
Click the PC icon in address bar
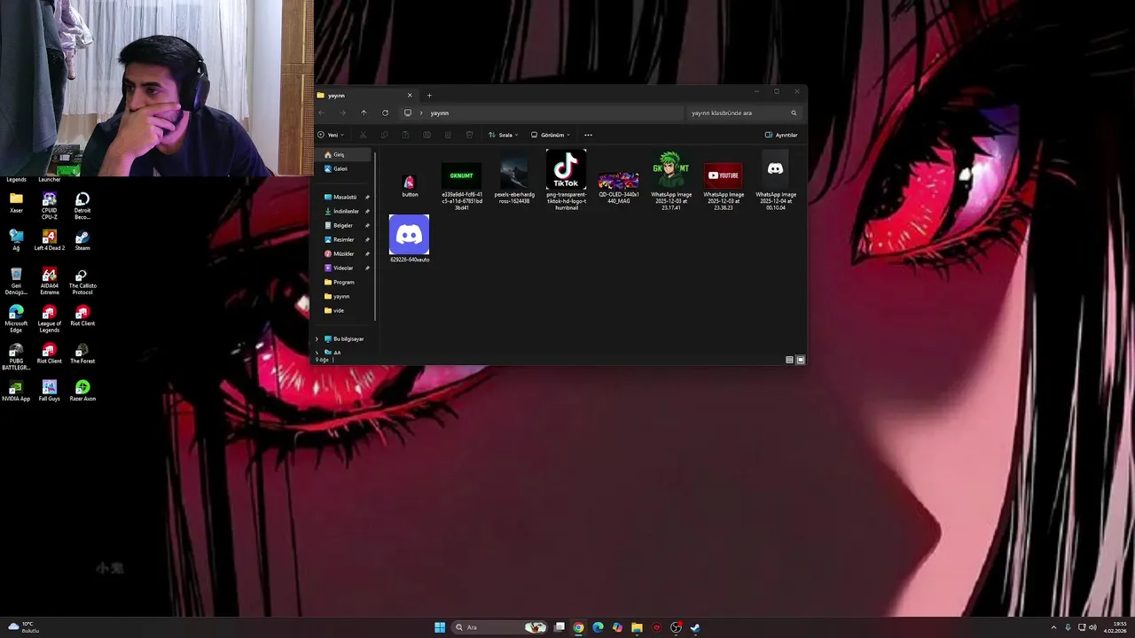click(408, 113)
